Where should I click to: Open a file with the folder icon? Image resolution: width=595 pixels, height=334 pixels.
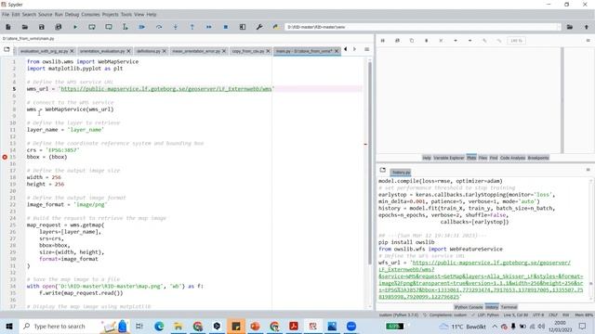point(25,27)
